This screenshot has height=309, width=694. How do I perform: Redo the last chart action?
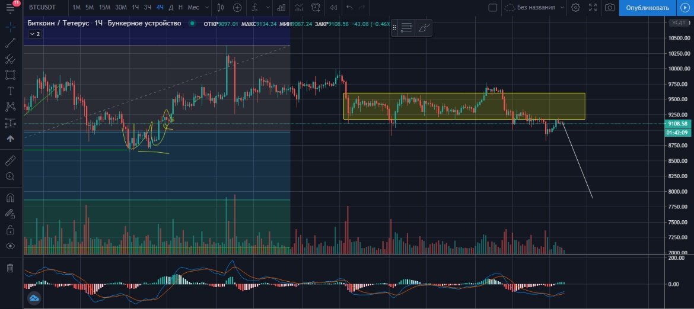(x=362, y=8)
